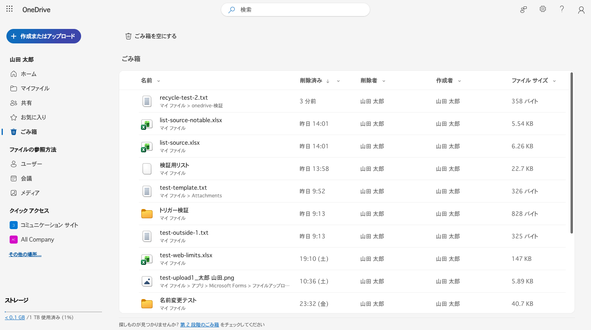Screen dimensions: 591x330
Task: Click the ユーザー person icon
Action: (x=14, y=164)
